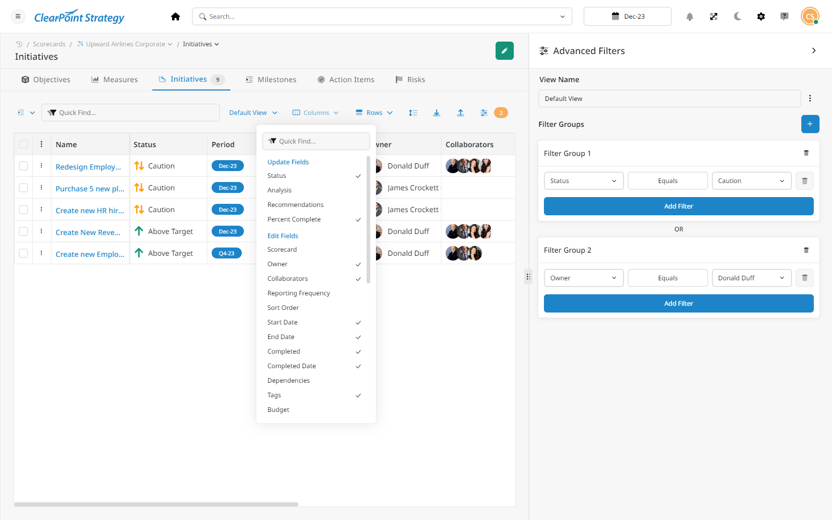Open the hamburger navigation menu
The image size is (832, 520).
click(18, 17)
